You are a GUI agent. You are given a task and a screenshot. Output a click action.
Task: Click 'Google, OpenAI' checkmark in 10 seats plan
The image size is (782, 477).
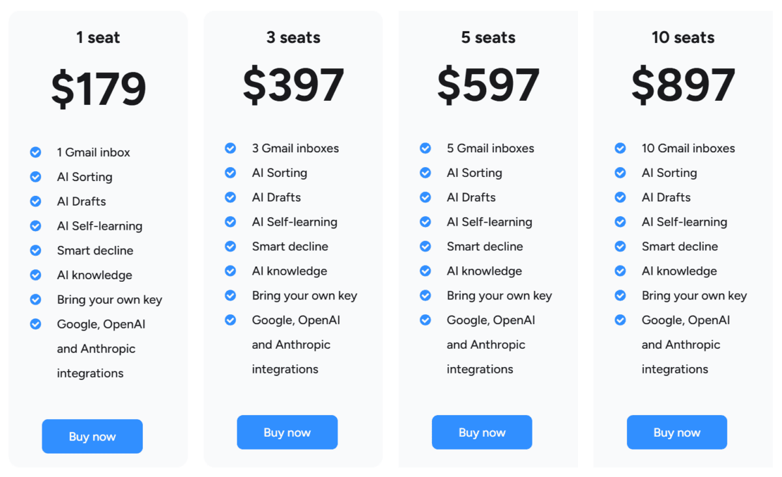click(620, 320)
